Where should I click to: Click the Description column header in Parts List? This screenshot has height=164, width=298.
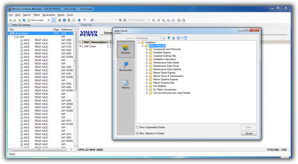point(99,42)
